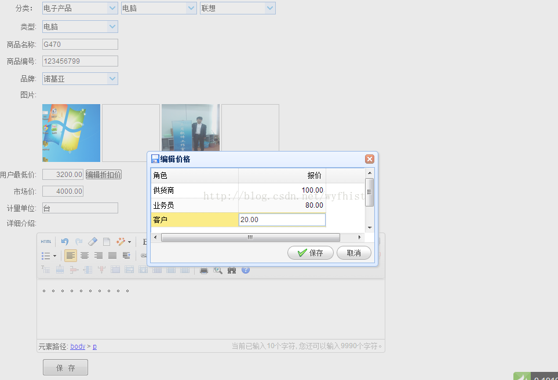Select the product photo of a man standing
Viewport: 558px width, 380px height.
coord(191,127)
